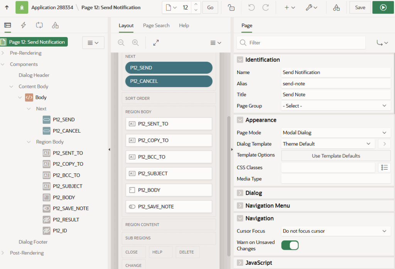Expand the Dialog property section
The image size is (395, 269).
point(240,193)
